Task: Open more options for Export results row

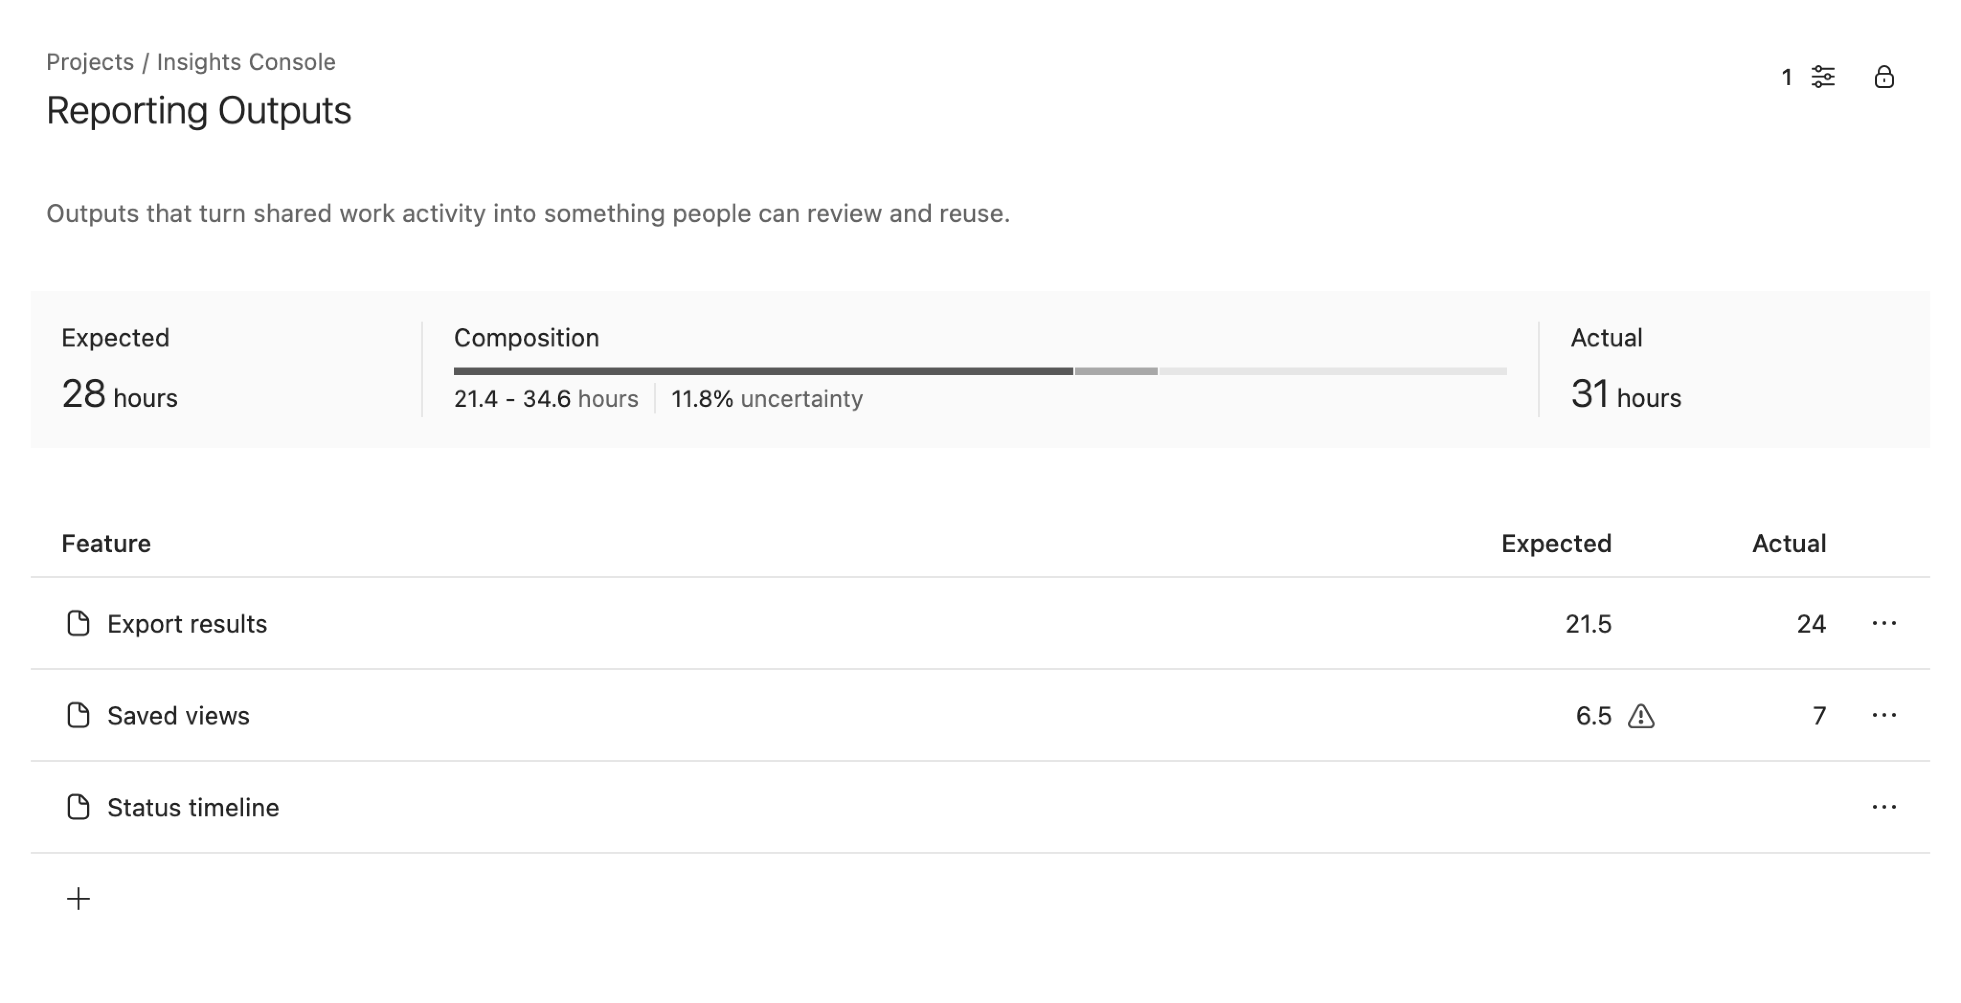Action: pyautogui.click(x=1883, y=623)
